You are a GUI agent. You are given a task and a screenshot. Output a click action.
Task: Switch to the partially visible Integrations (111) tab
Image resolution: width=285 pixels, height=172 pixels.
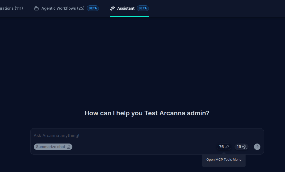(x=11, y=8)
